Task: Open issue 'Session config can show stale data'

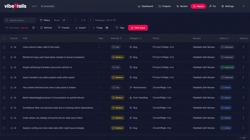Action: pyautogui.click(x=53, y=128)
